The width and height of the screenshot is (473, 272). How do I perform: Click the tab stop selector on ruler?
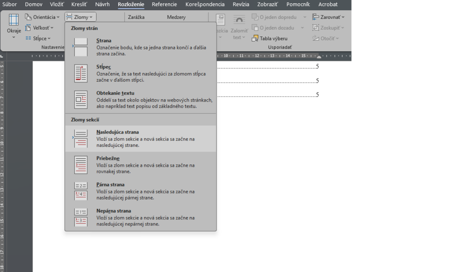tap(2, 56)
